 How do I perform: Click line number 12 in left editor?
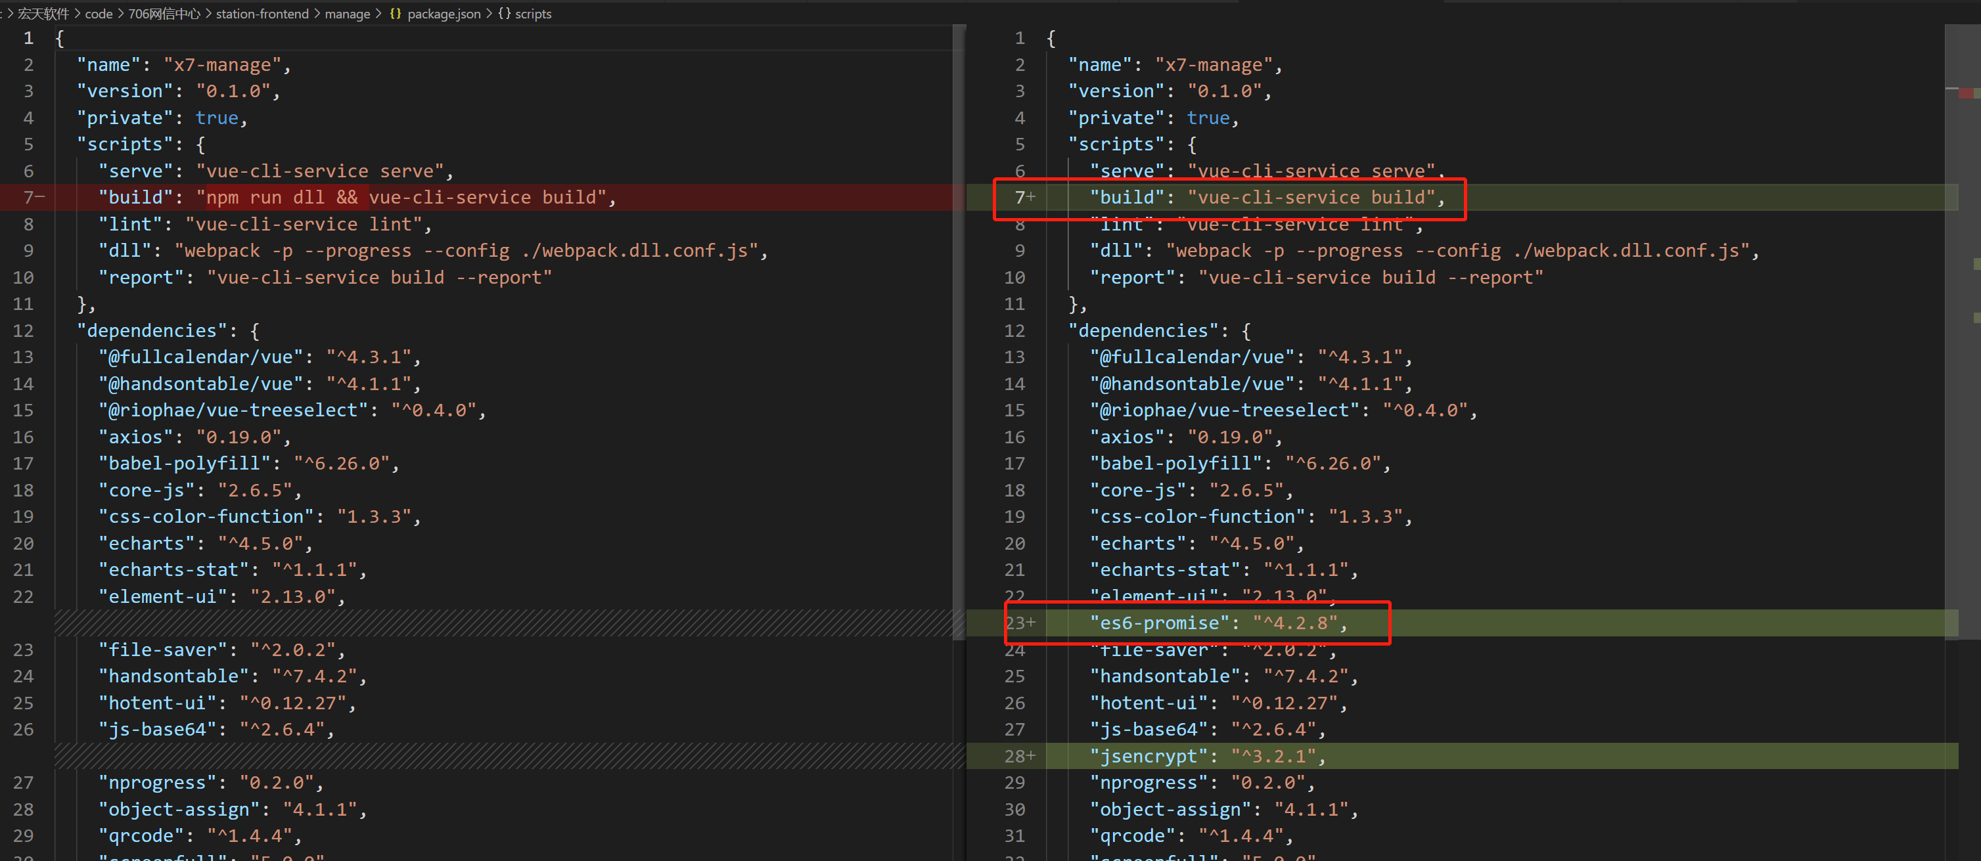click(23, 330)
